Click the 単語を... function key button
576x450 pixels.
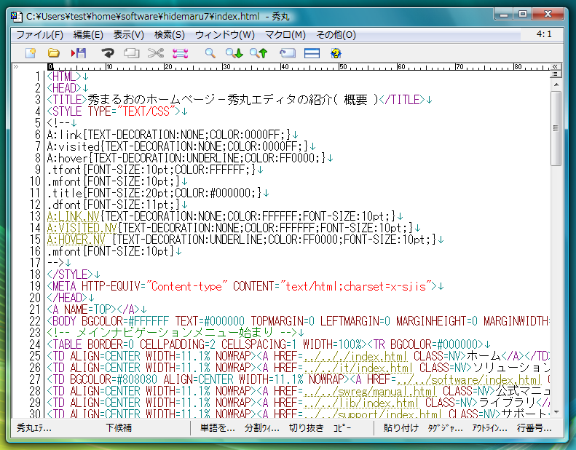click(217, 428)
